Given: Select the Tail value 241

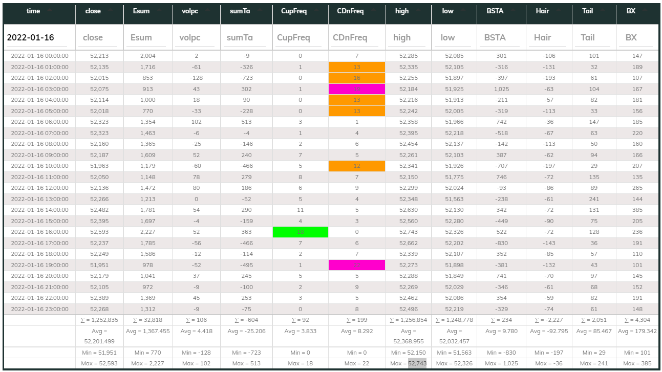Looking at the screenshot, I should (594, 199).
